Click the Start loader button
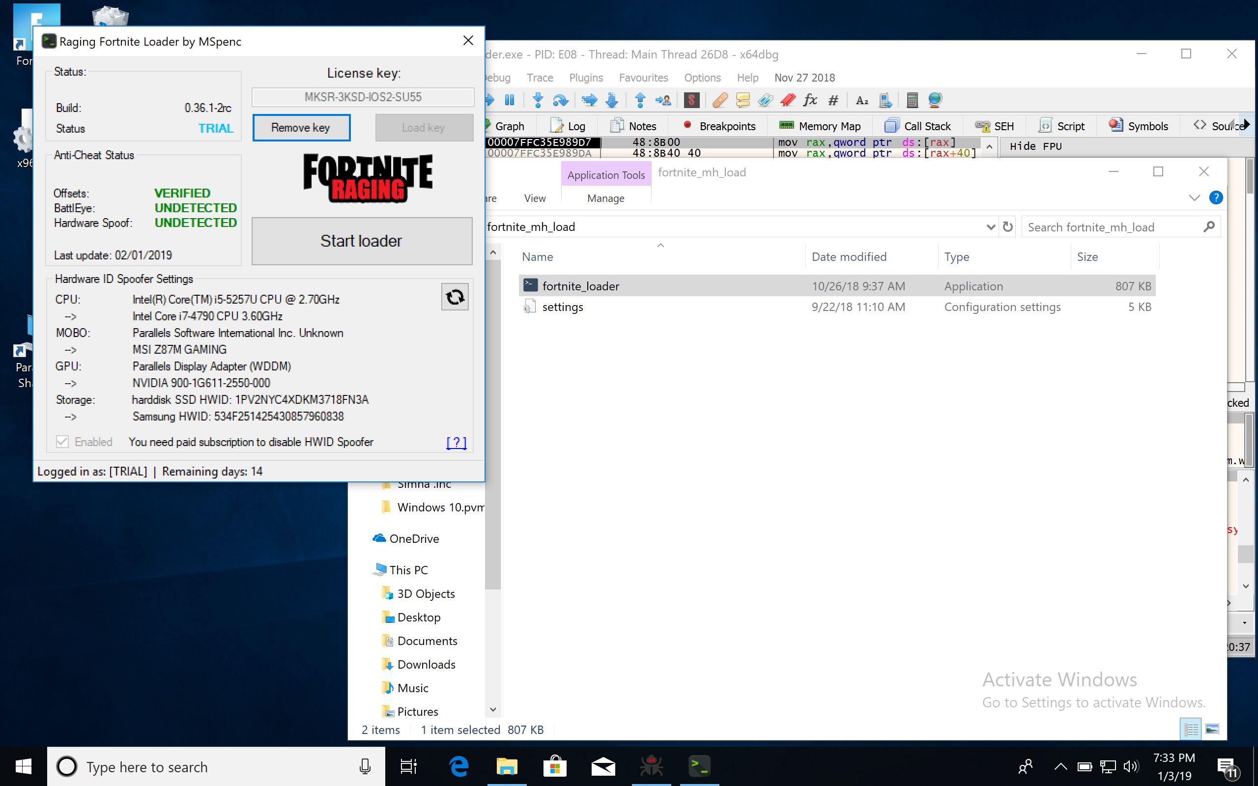This screenshot has height=786, width=1258. (362, 241)
